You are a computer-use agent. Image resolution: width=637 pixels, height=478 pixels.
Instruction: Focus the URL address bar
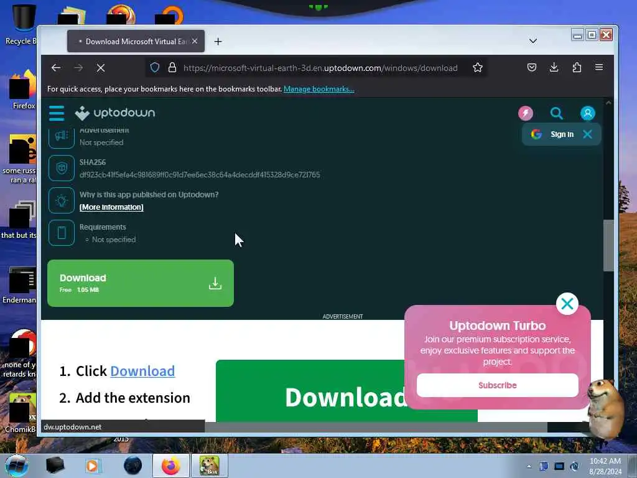point(320,68)
